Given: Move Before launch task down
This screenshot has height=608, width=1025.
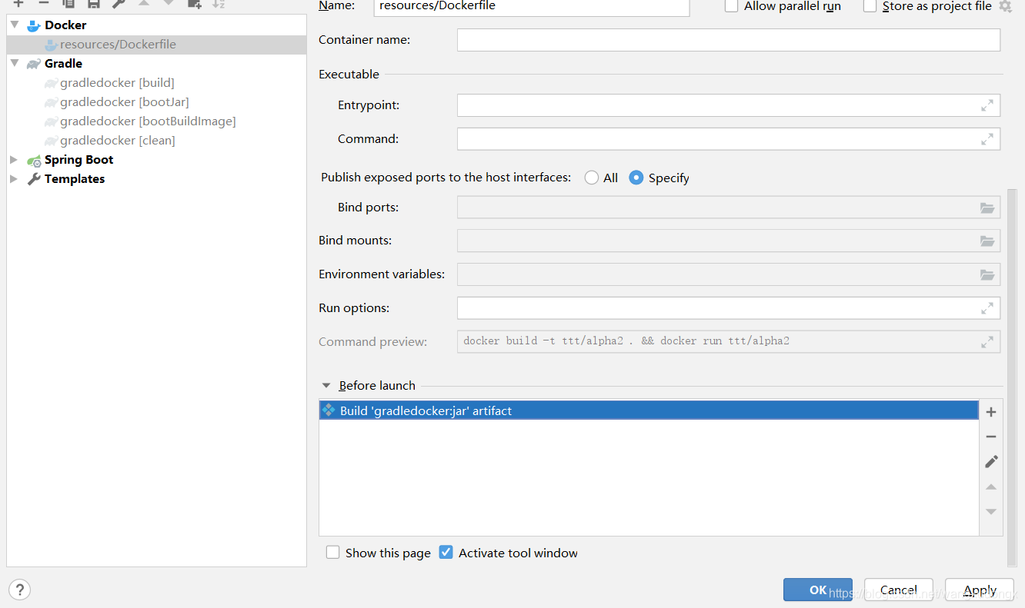Looking at the screenshot, I should pyautogui.click(x=991, y=512).
